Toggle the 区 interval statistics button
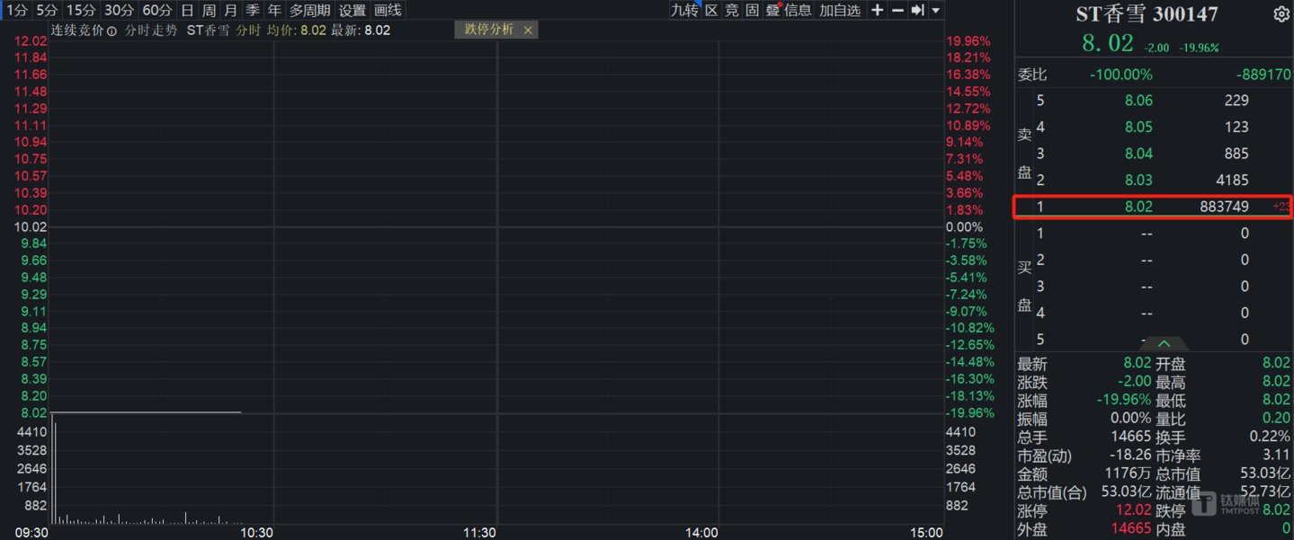The width and height of the screenshot is (1294, 540). (x=711, y=11)
